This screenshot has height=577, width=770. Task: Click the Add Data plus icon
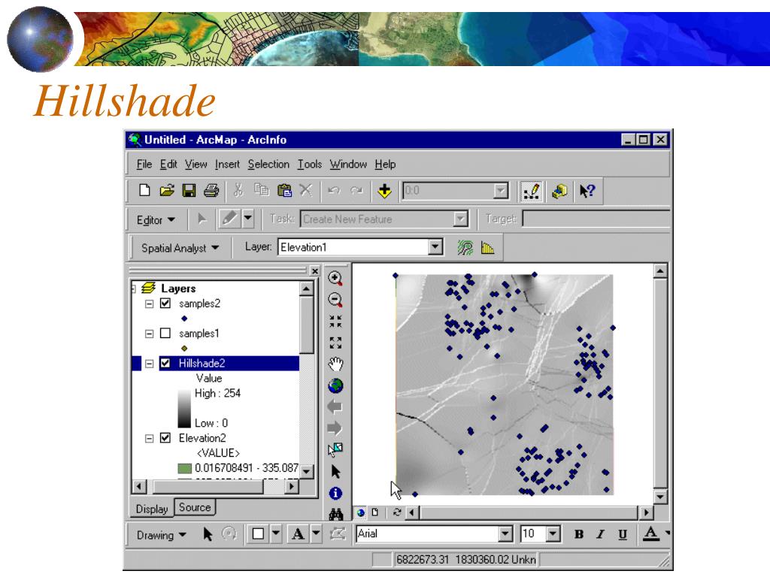pyautogui.click(x=384, y=191)
